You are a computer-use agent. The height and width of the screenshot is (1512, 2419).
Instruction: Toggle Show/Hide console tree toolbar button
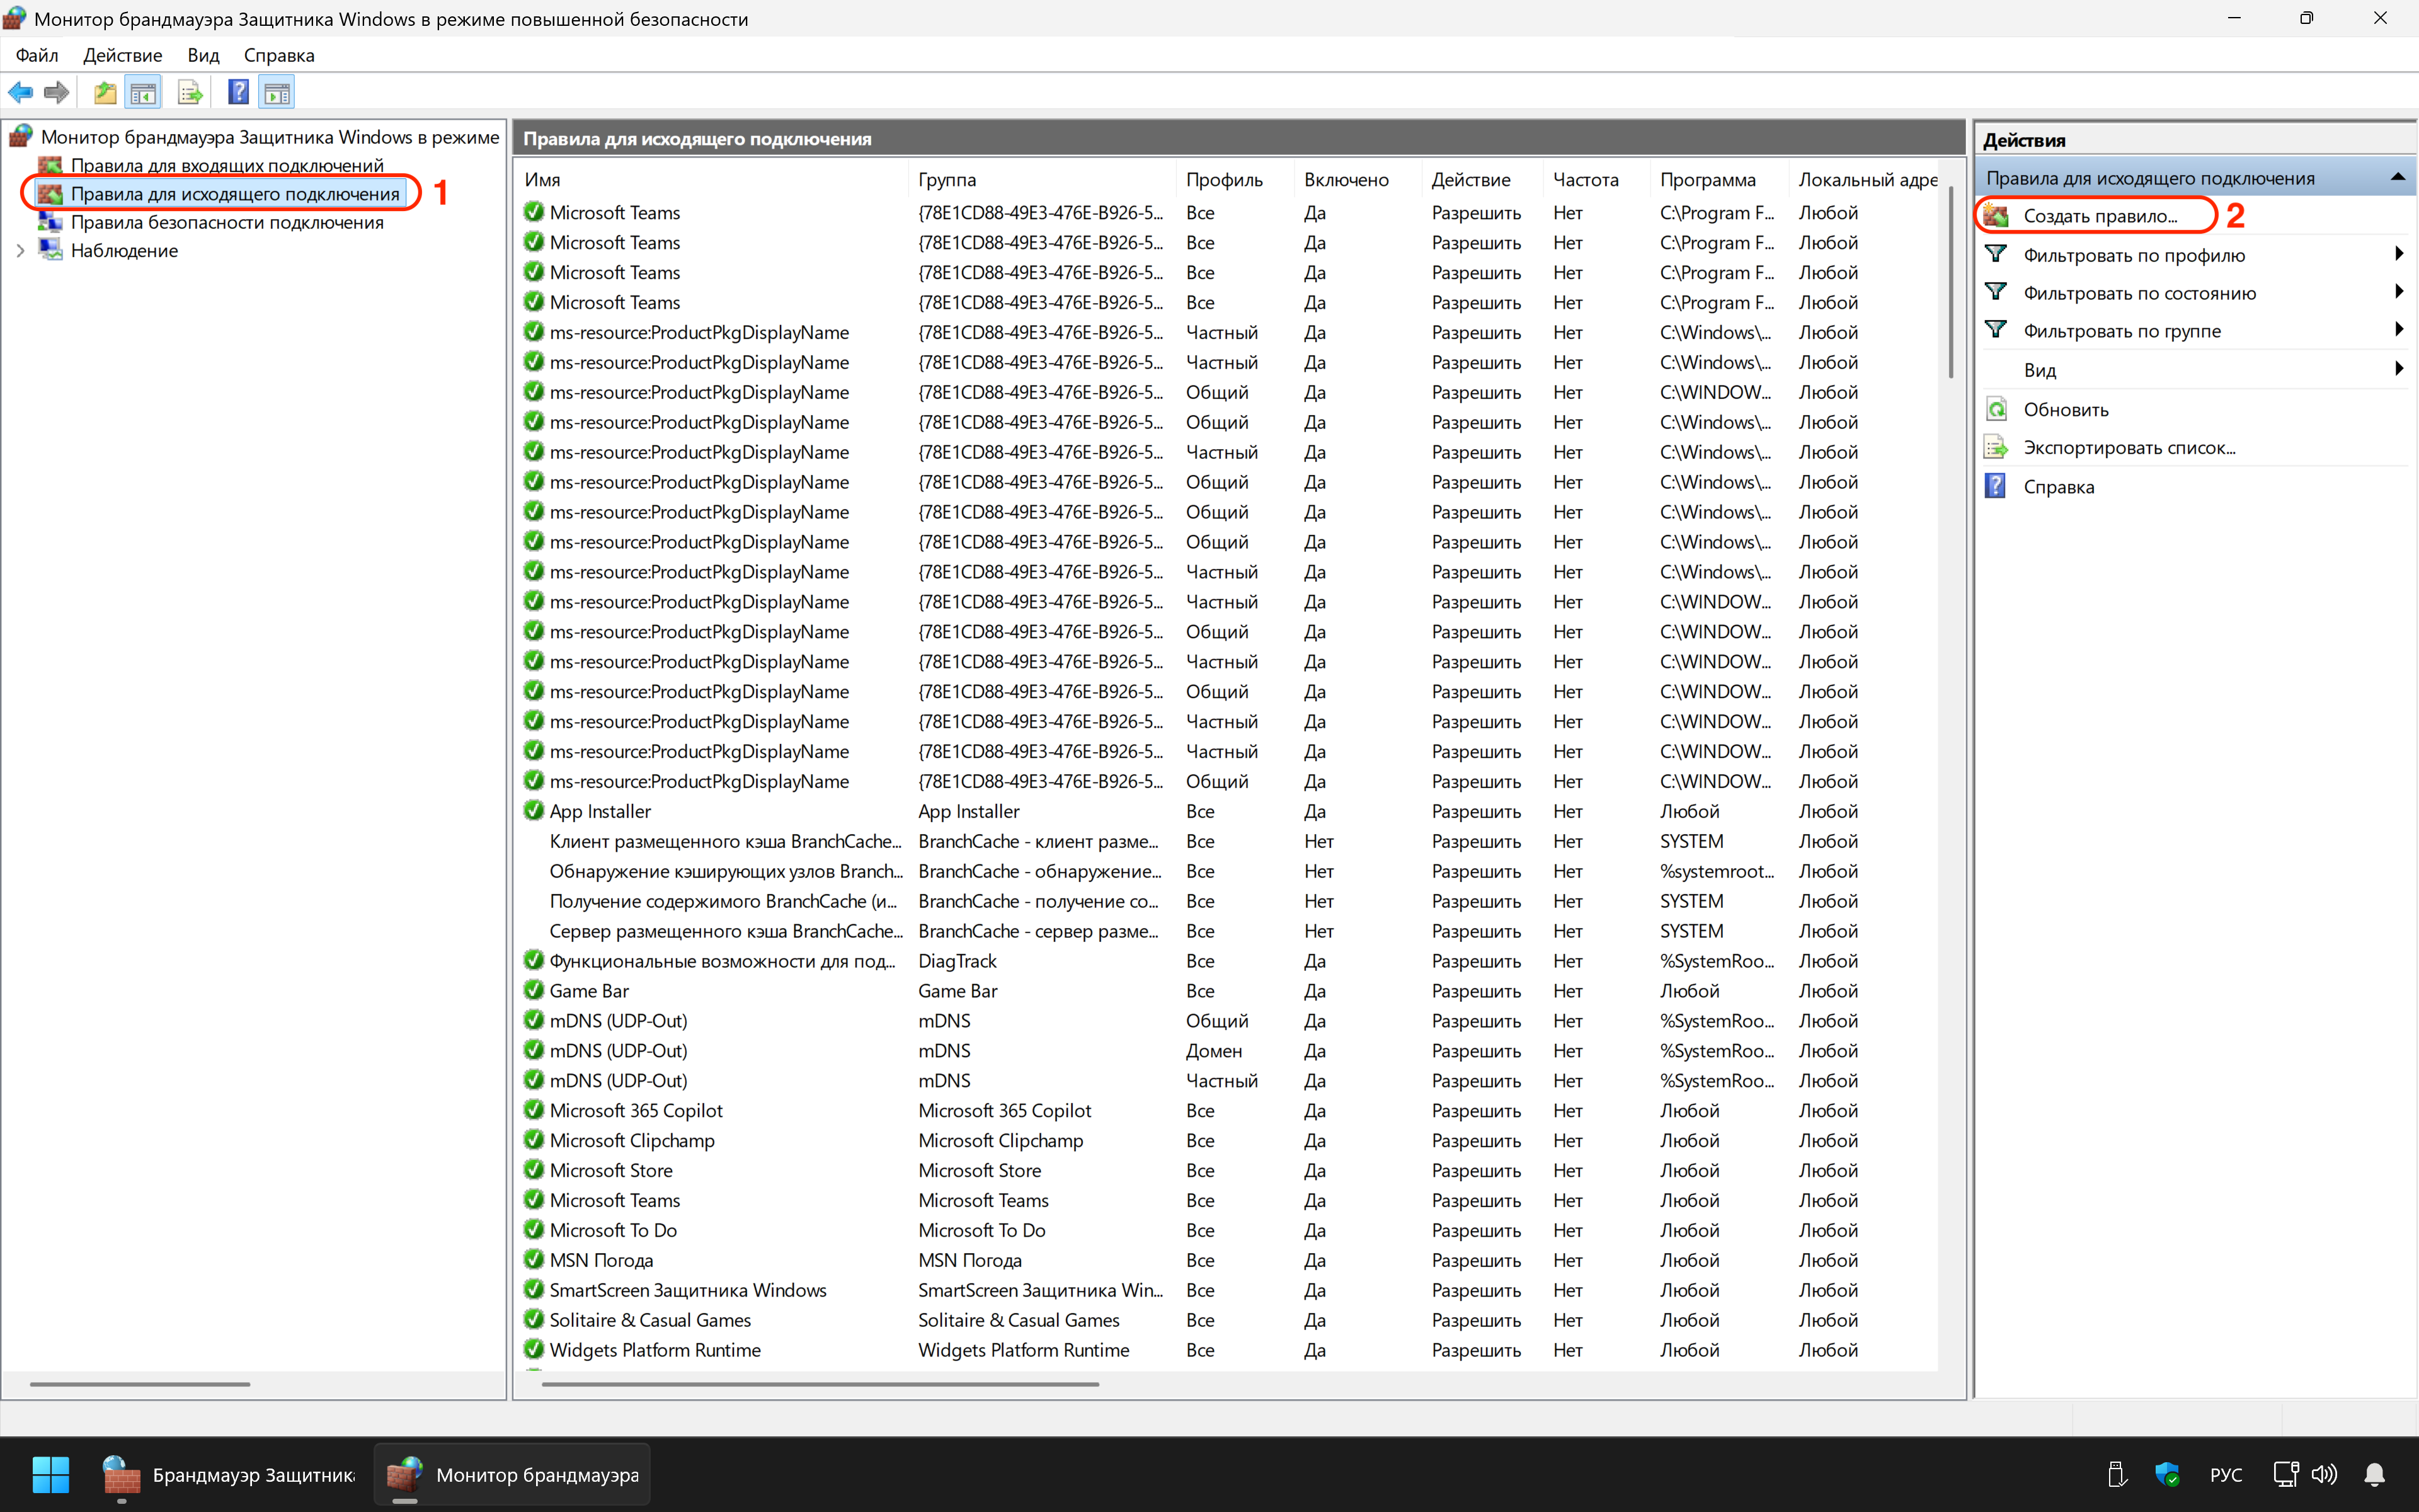click(144, 93)
